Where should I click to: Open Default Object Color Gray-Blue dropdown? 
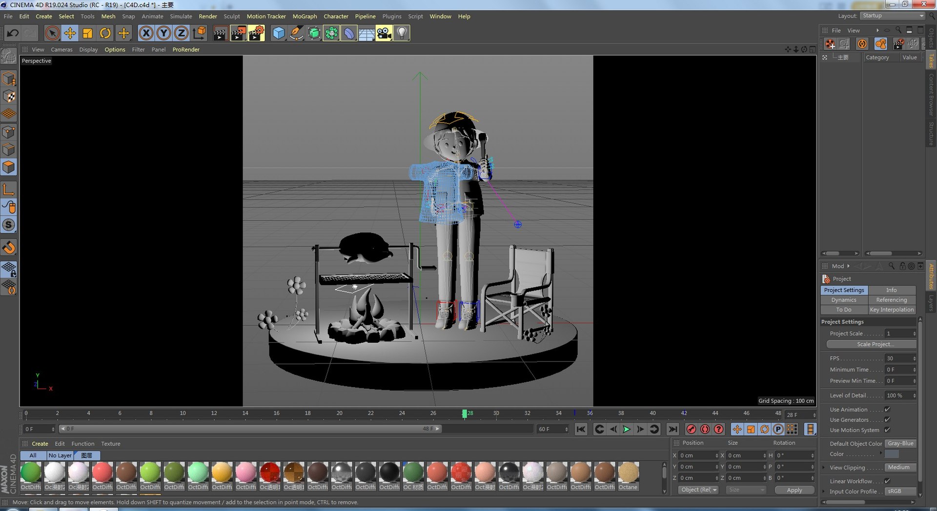(900, 443)
